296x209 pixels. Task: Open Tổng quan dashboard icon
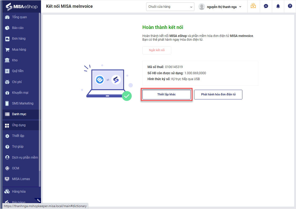click(7, 17)
